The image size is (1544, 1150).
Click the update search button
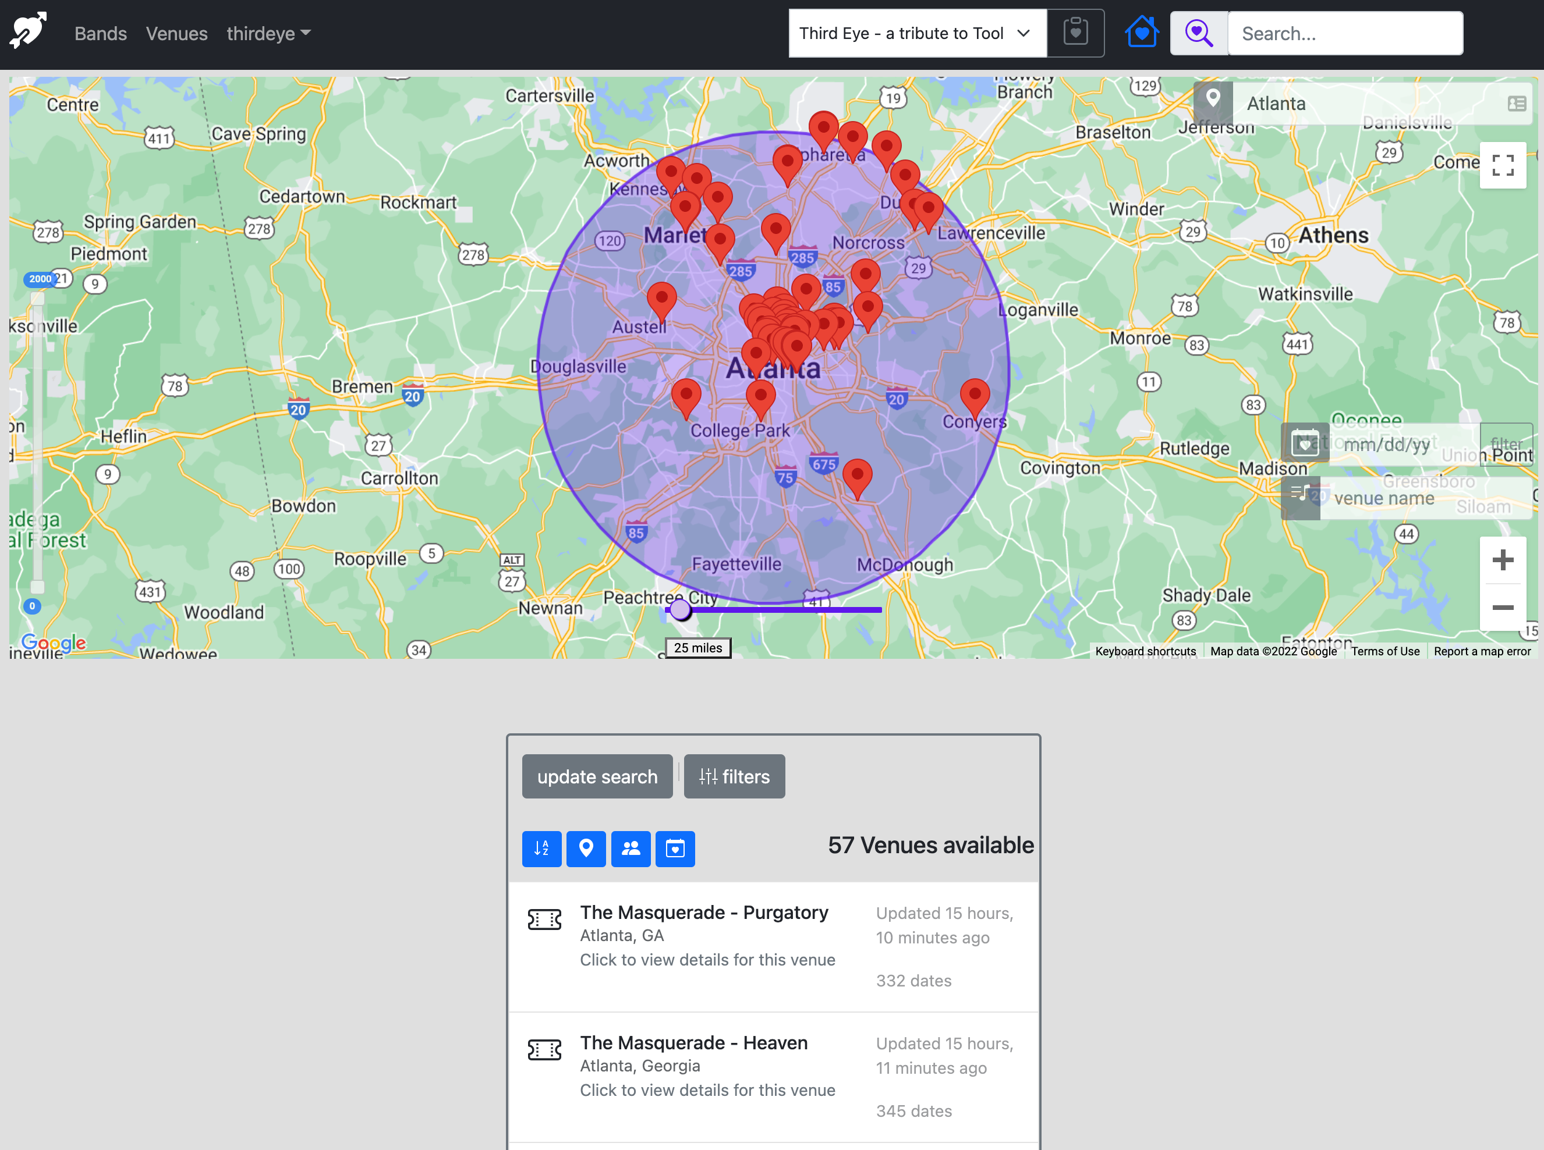tap(597, 776)
